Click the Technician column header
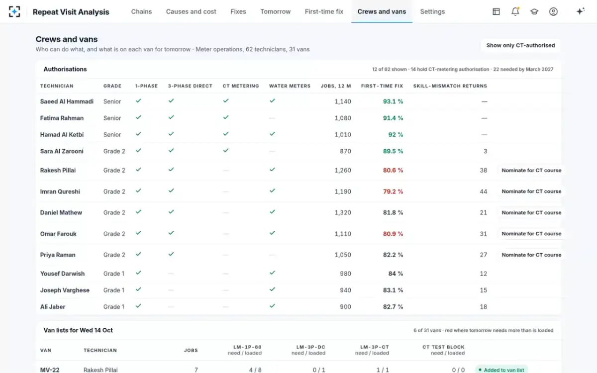This screenshot has height=373, width=597. [x=57, y=86]
